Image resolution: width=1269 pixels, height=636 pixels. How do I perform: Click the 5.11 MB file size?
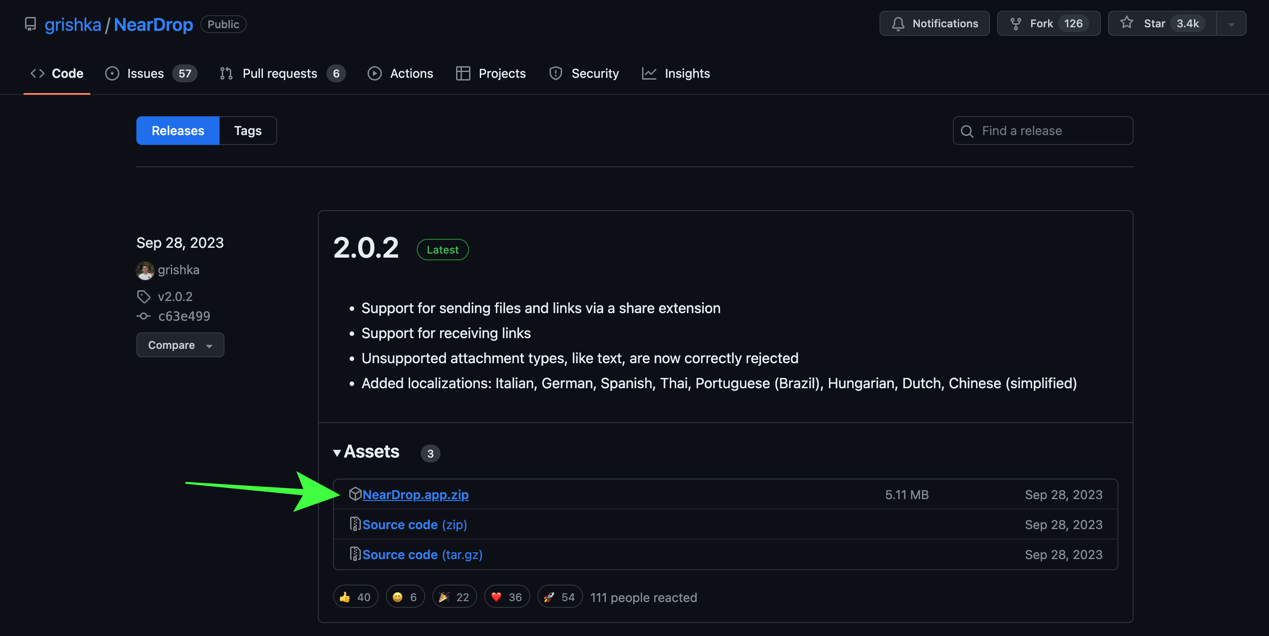pos(906,495)
